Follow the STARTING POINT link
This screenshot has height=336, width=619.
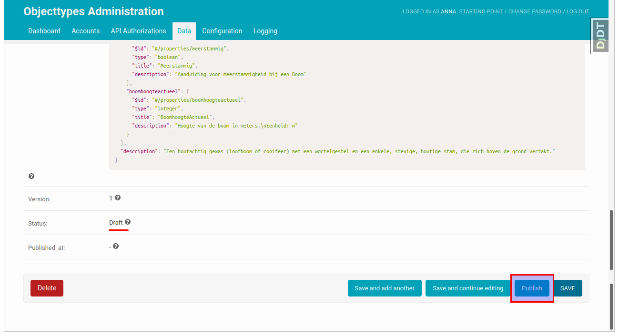[x=481, y=11]
